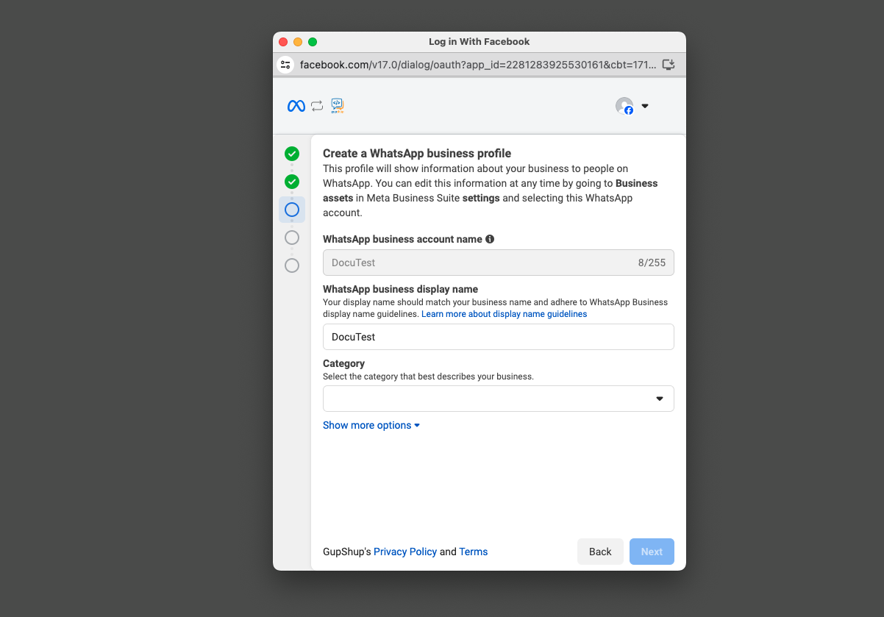Viewport: 884px width, 617px height.
Task: Select the fifth step circle
Action: click(292, 265)
